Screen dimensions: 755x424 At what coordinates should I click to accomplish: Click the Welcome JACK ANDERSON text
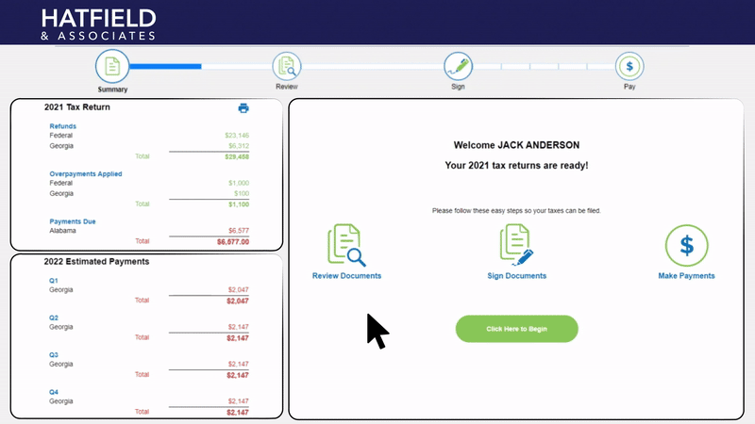[x=516, y=145]
